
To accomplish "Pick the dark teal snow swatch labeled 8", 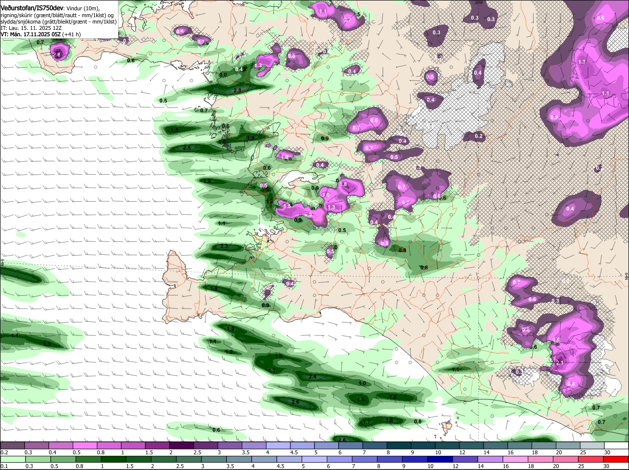I will (x=400, y=445).
